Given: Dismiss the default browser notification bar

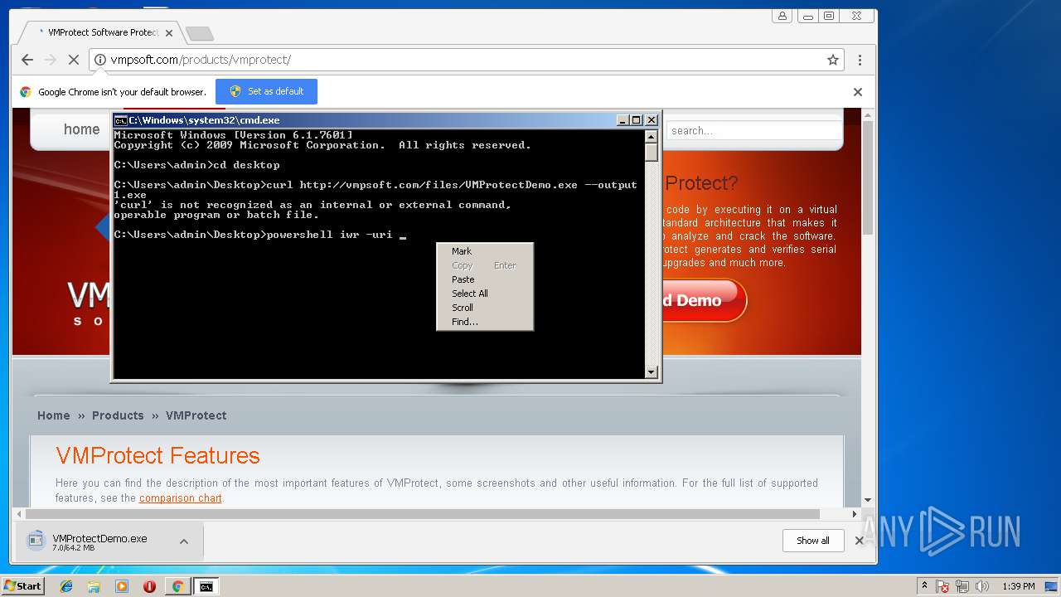Looking at the screenshot, I should (x=858, y=92).
